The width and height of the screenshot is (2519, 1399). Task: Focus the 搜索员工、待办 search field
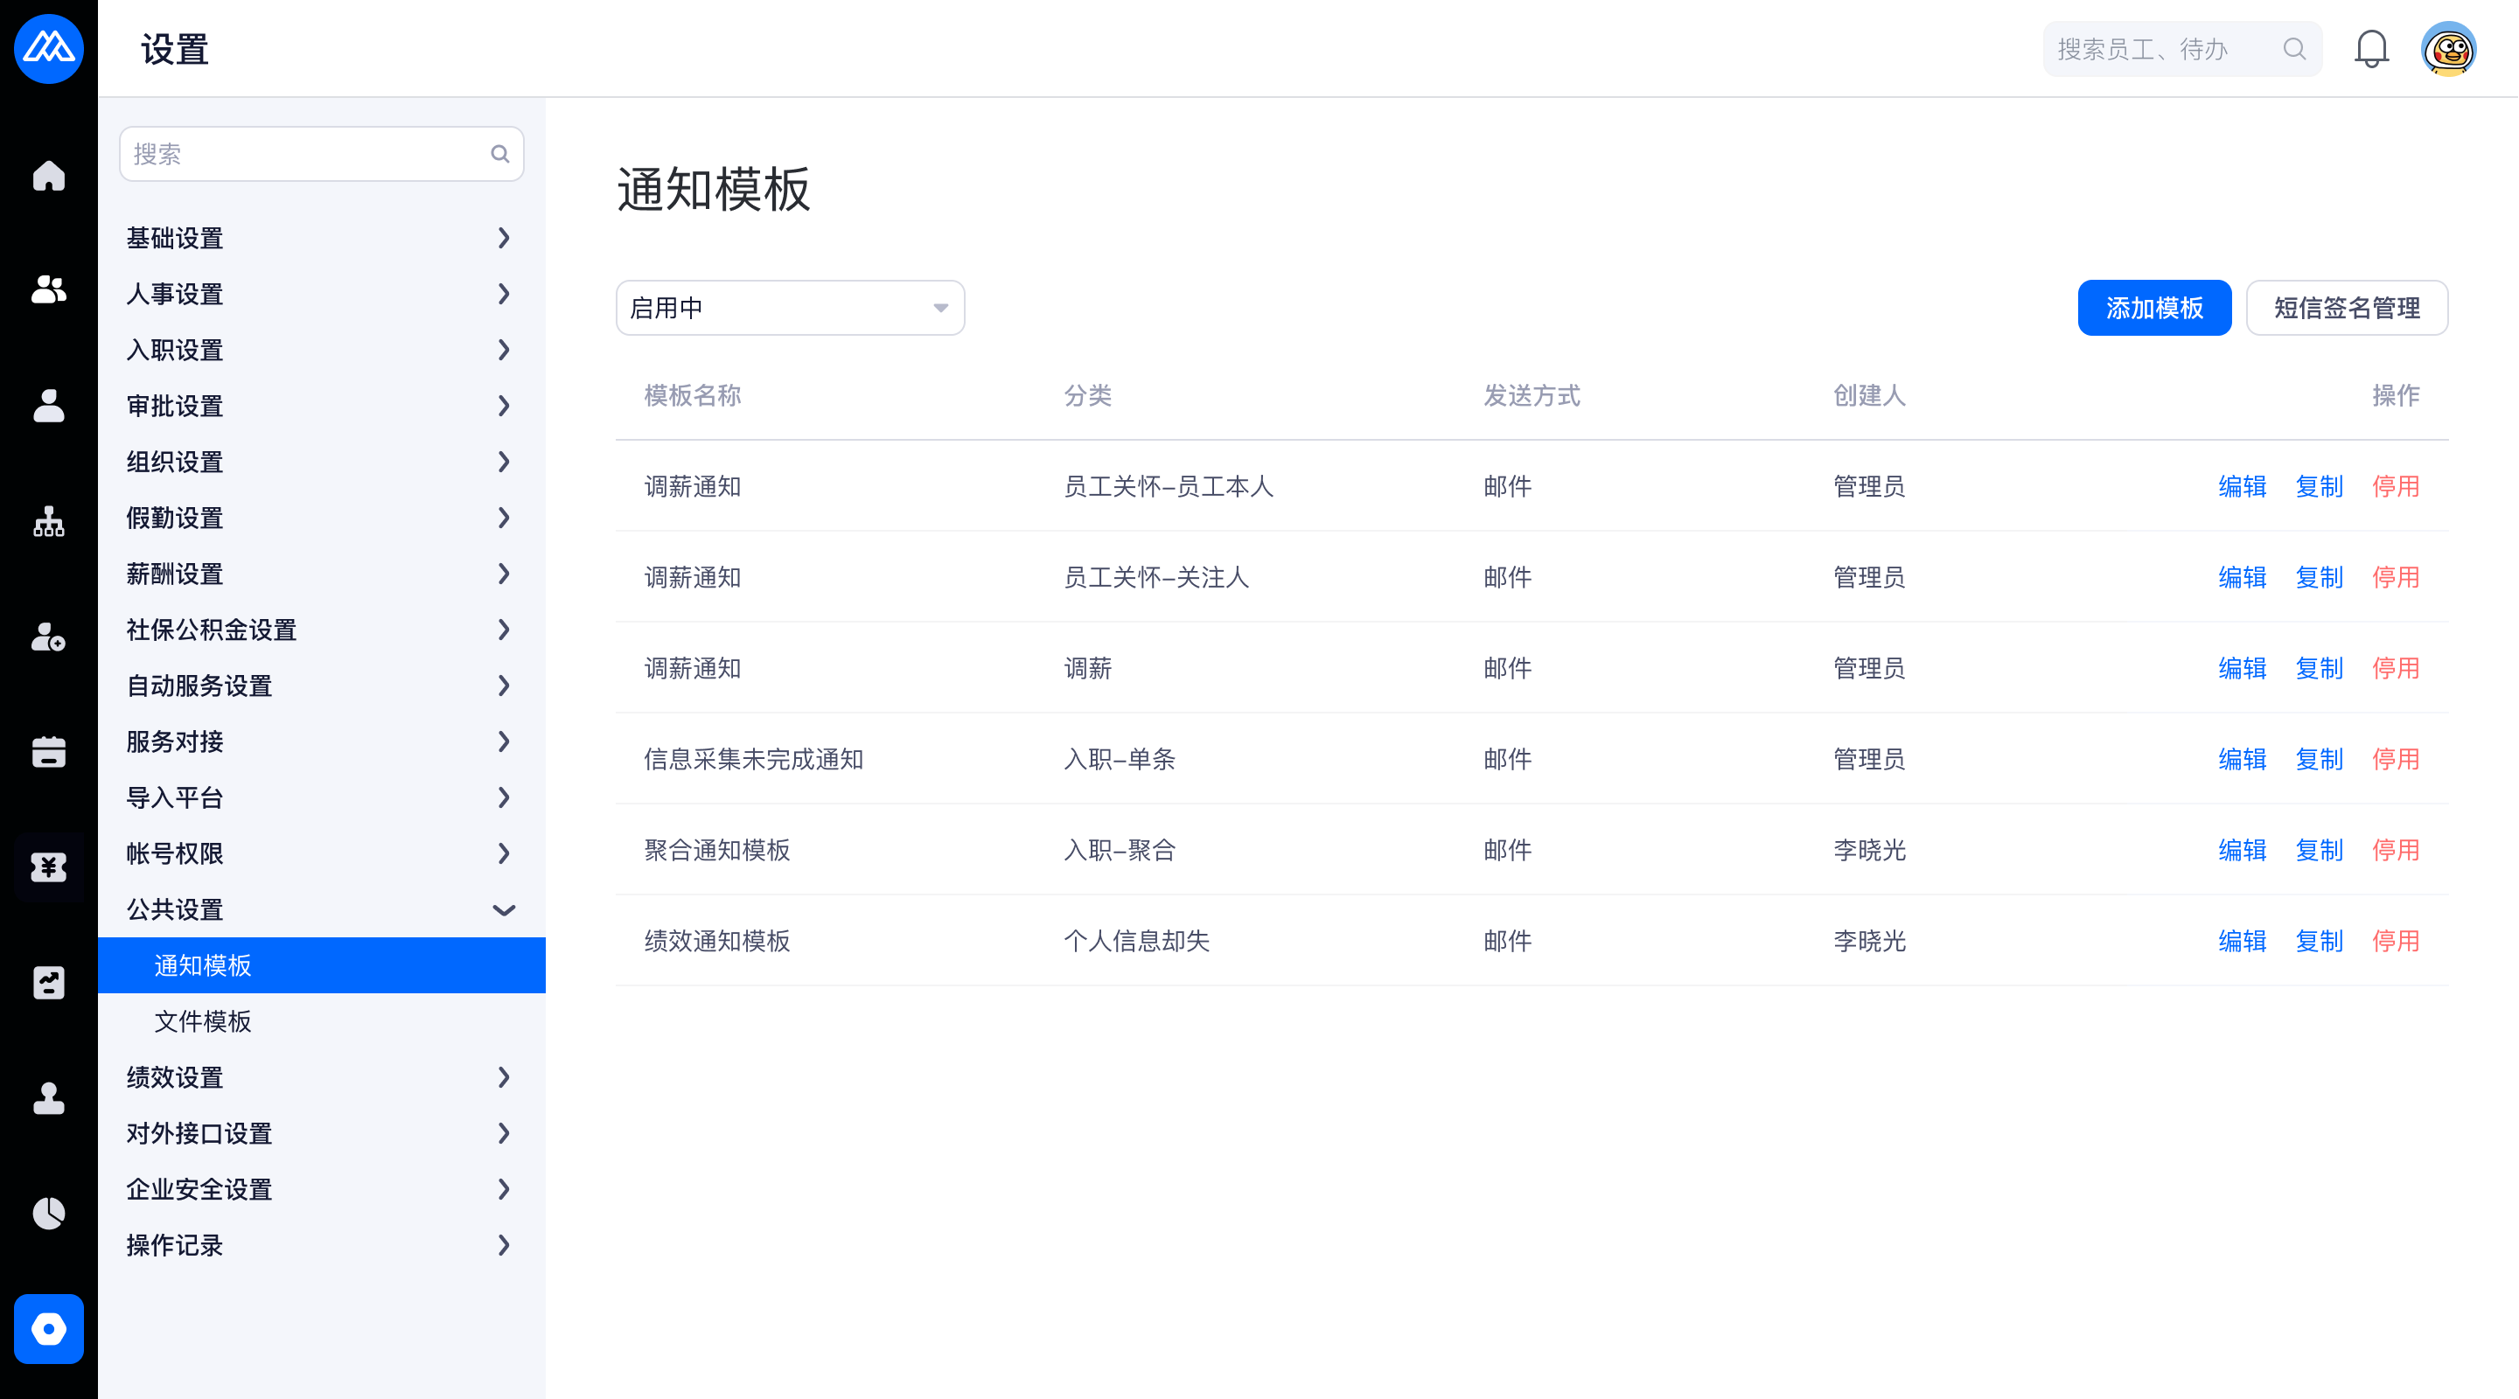2182,49
